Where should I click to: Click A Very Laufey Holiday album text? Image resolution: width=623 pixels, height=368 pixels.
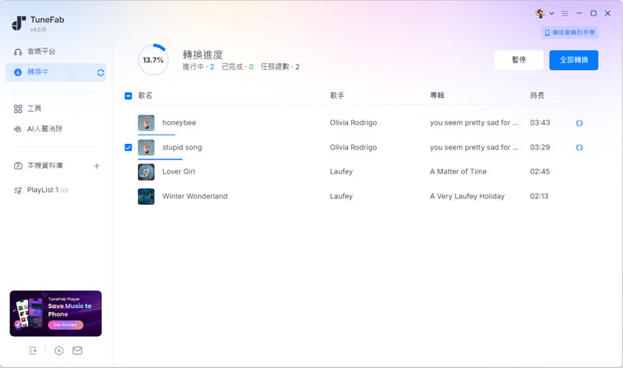click(467, 196)
